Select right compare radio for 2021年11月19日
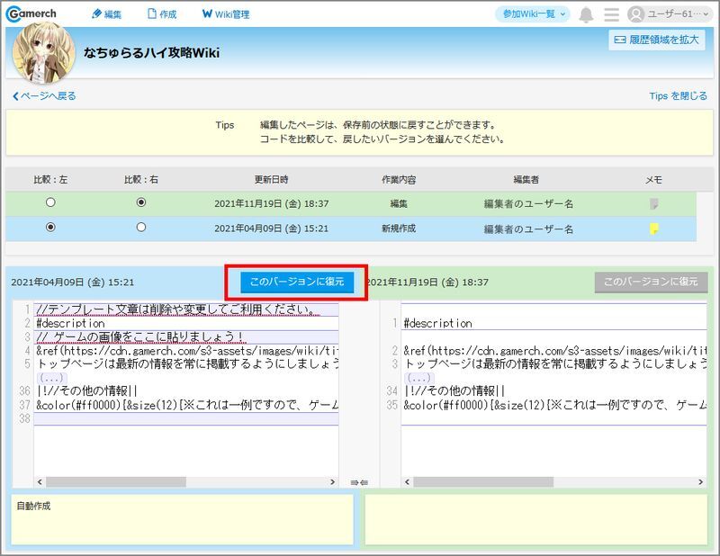Screen dimensions: 720x556 (140, 203)
